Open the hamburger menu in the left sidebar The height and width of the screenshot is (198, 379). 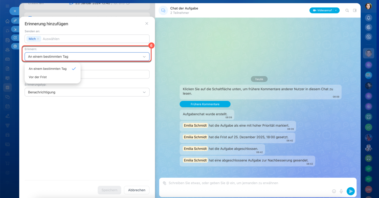click(7, 6)
